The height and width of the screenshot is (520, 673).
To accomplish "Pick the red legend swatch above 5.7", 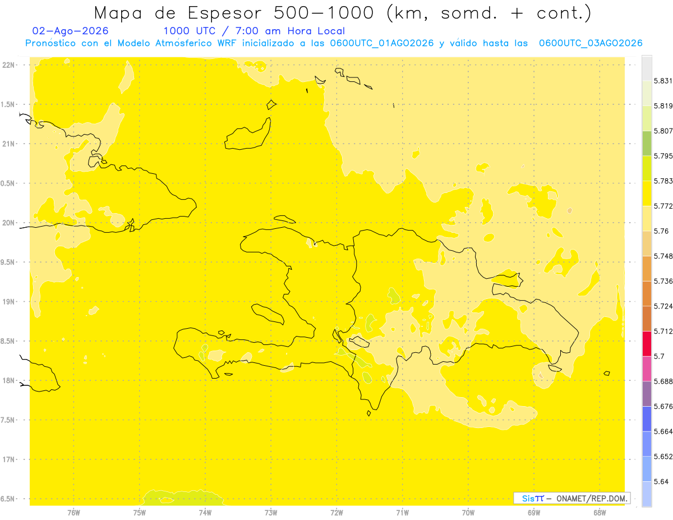I will (647, 343).
